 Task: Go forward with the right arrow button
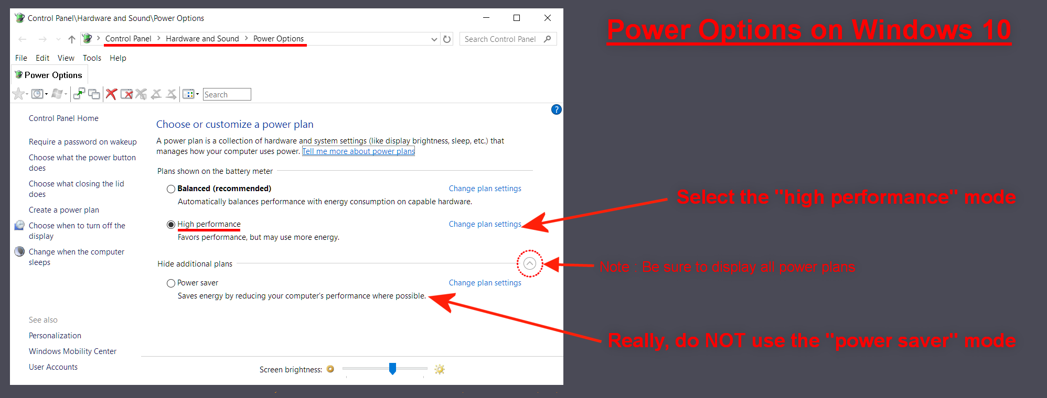[x=42, y=39]
